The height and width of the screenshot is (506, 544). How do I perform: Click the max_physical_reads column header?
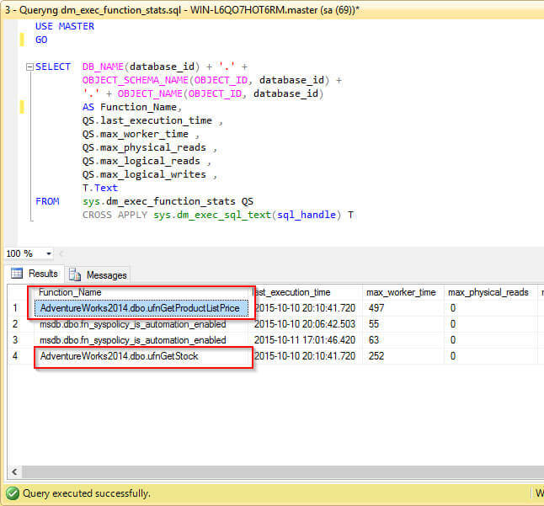(488, 292)
